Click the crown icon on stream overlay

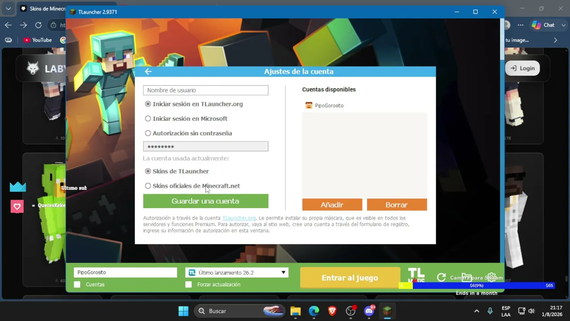[x=18, y=187]
